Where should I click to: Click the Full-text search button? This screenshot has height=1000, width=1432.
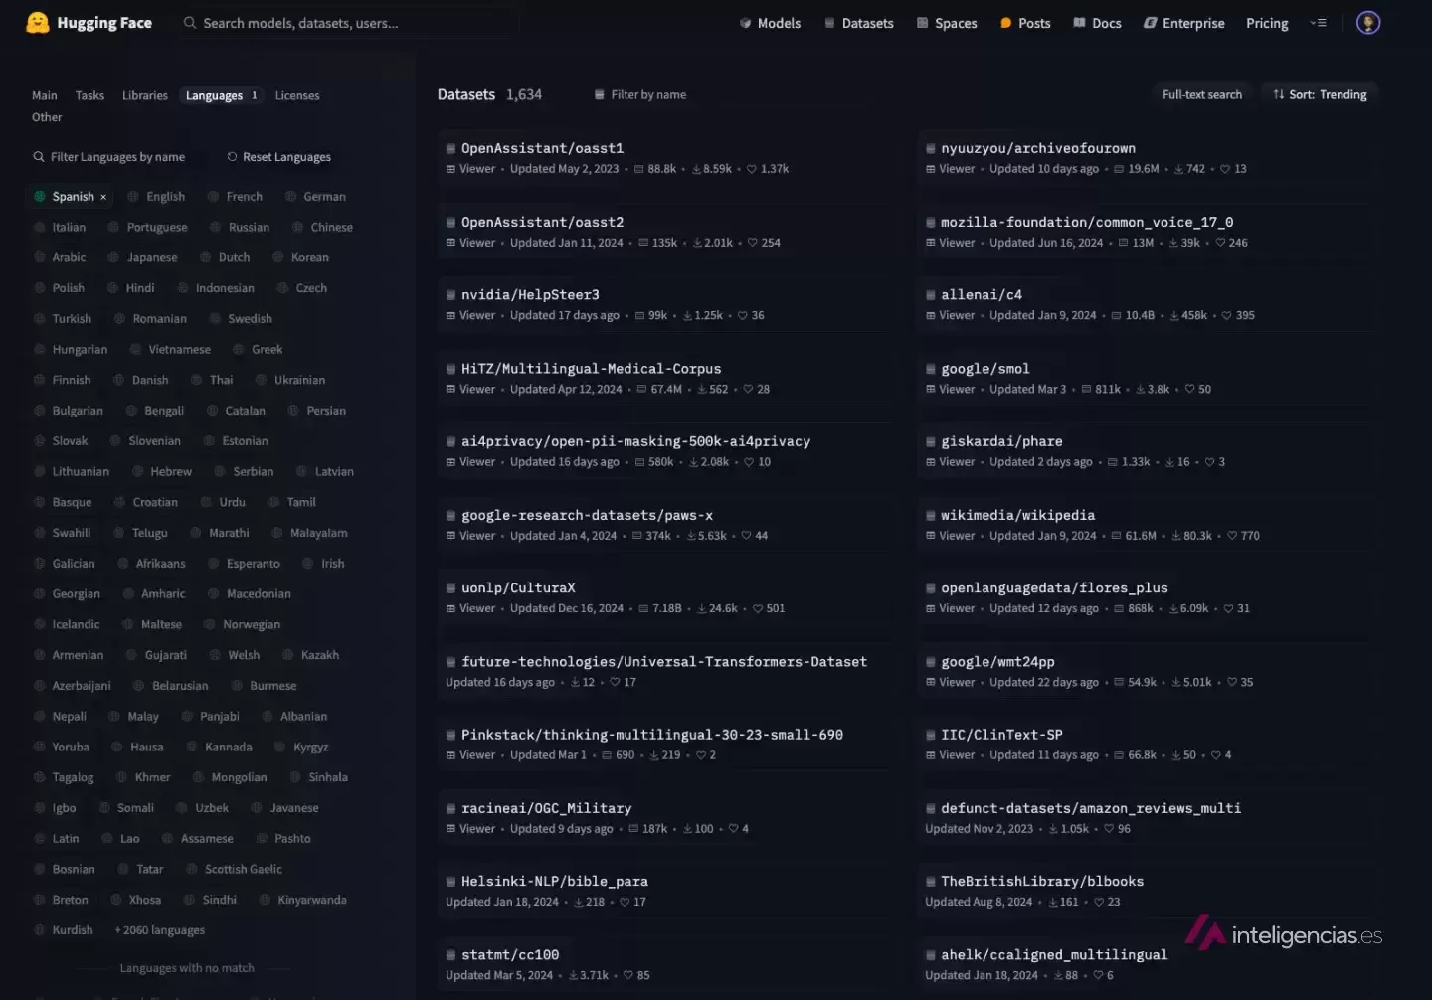coord(1202,95)
